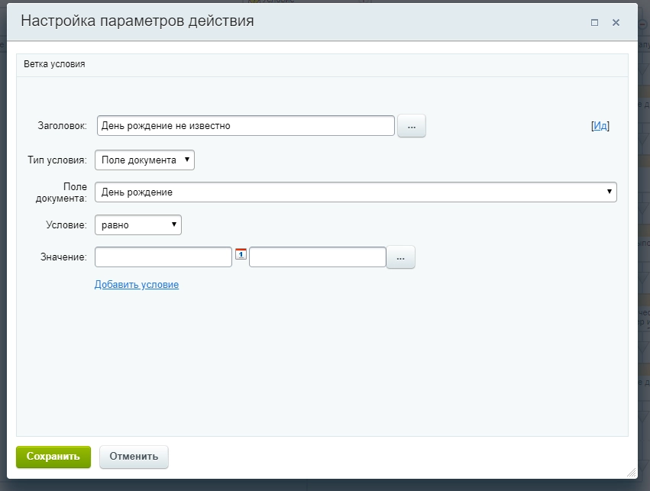This screenshot has height=491, width=650.
Task: Click the Ид link
Action: coord(600,126)
